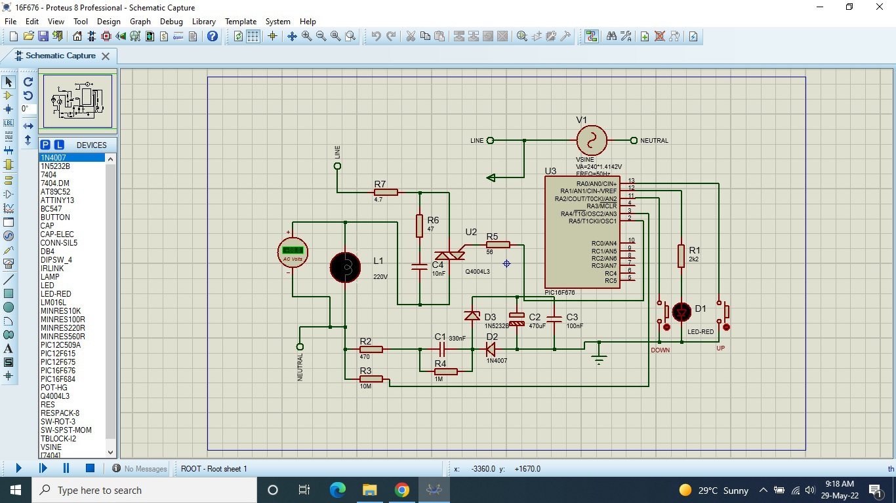Add a new sheet icon

coord(645,37)
